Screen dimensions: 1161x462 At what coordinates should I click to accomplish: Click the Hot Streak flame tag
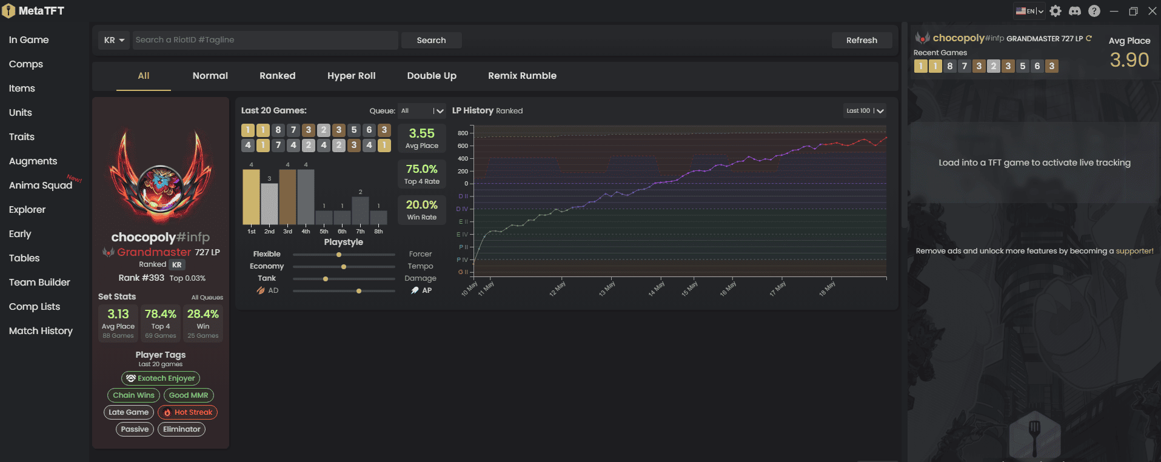coord(187,412)
